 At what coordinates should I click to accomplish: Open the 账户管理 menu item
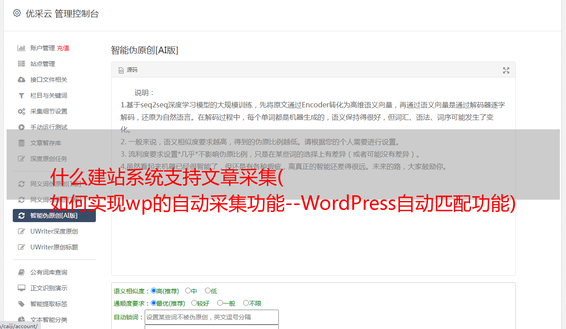[x=43, y=48]
